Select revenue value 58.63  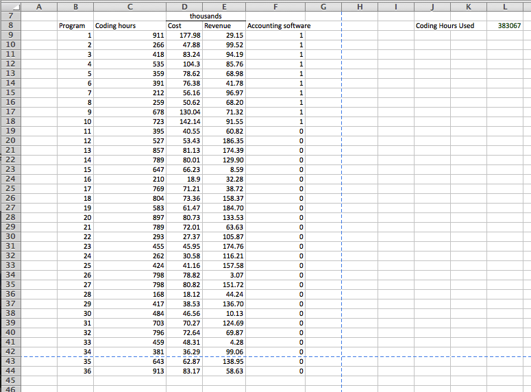(x=224, y=371)
